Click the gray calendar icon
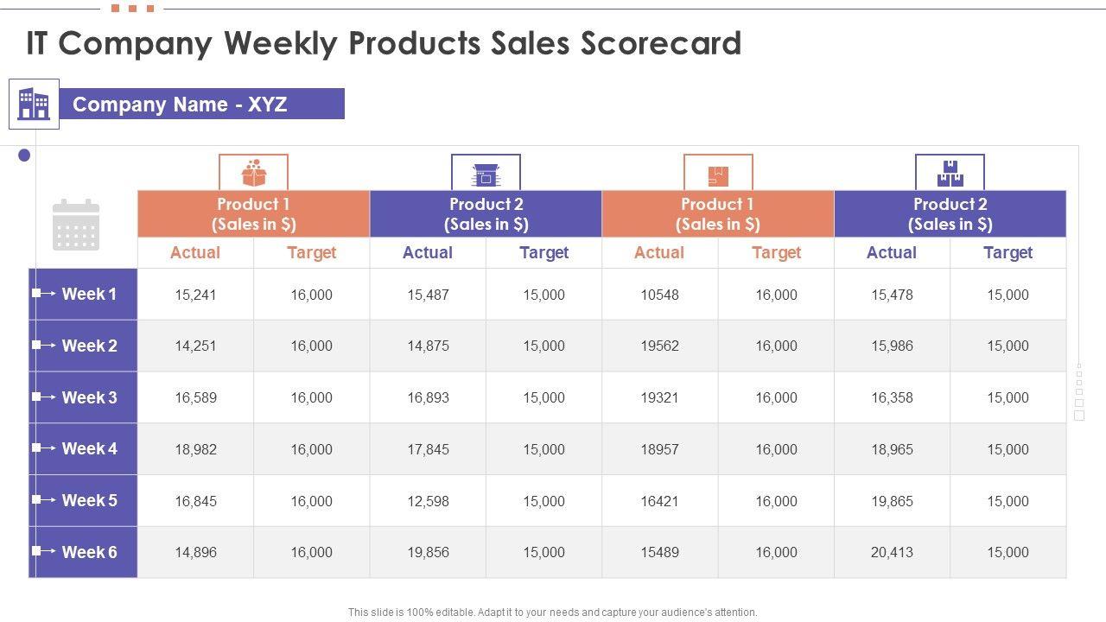The height and width of the screenshot is (622, 1106). (x=76, y=225)
